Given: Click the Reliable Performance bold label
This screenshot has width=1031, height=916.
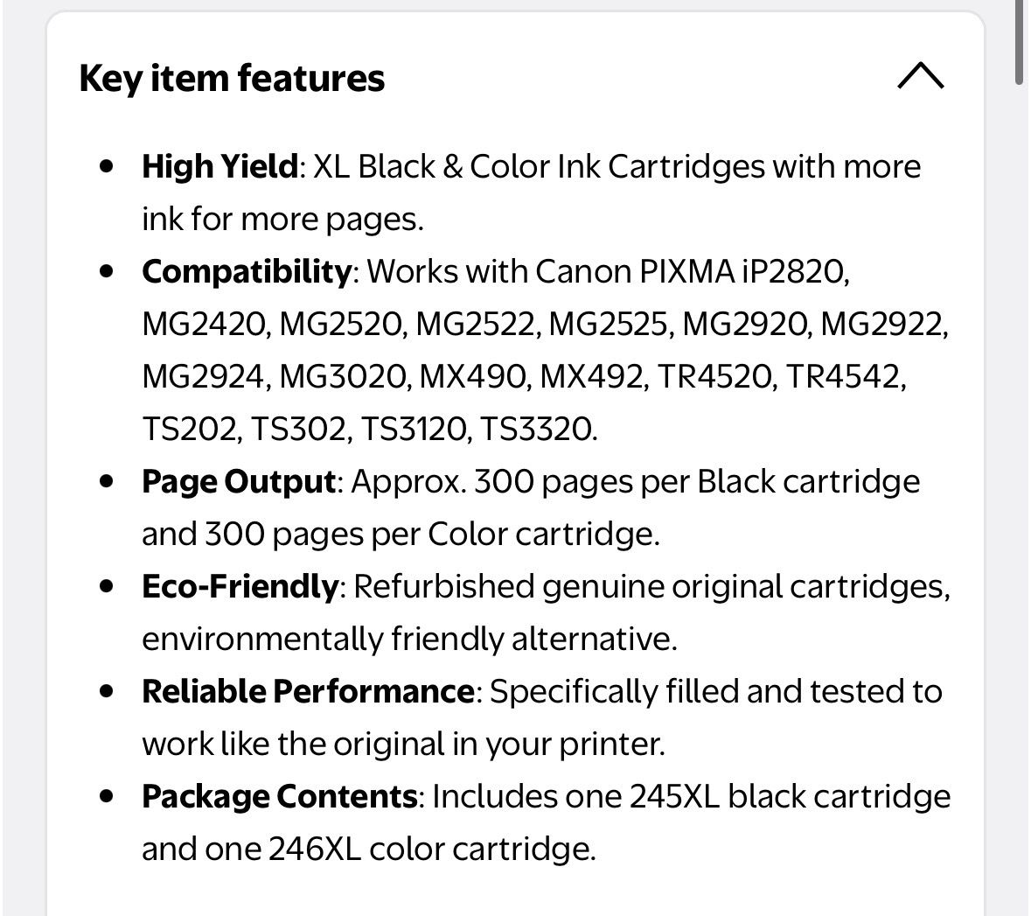Looking at the screenshot, I should (308, 691).
